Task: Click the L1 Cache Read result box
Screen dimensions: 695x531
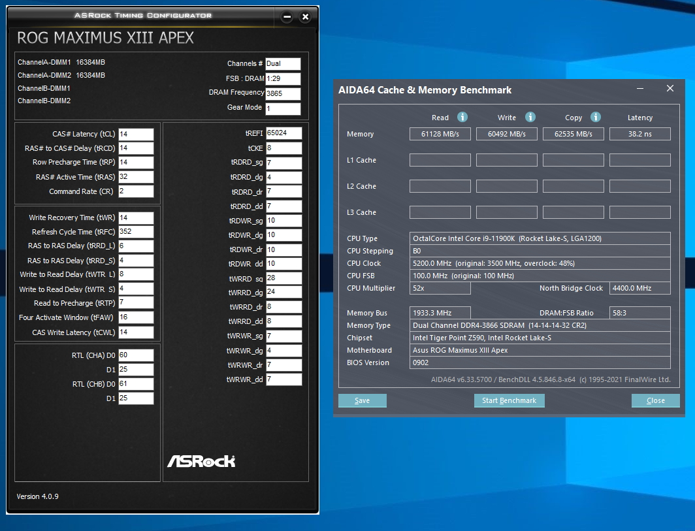Action: (x=440, y=160)
